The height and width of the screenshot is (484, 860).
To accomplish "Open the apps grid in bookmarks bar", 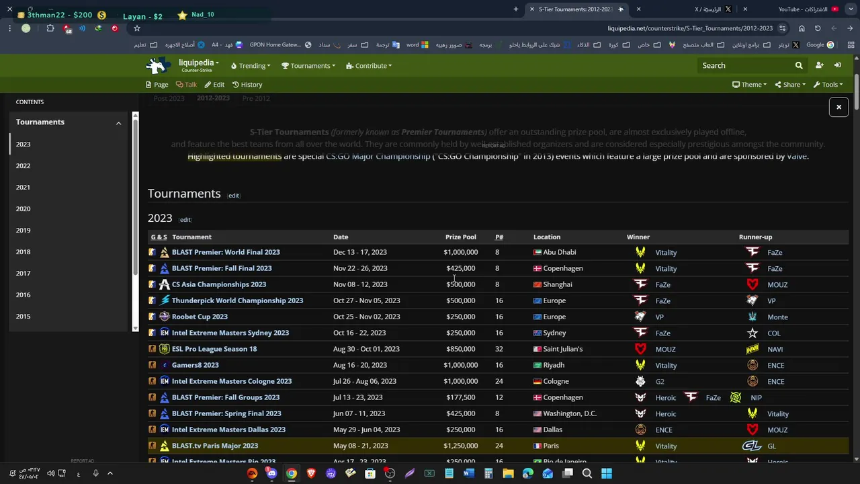I will coord(851,45).
